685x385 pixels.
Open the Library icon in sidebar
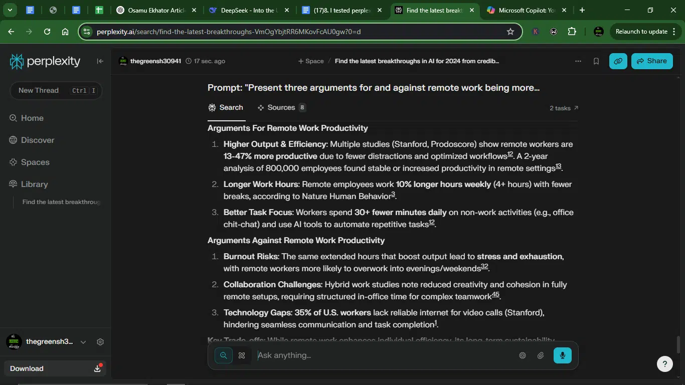[14, 184]
